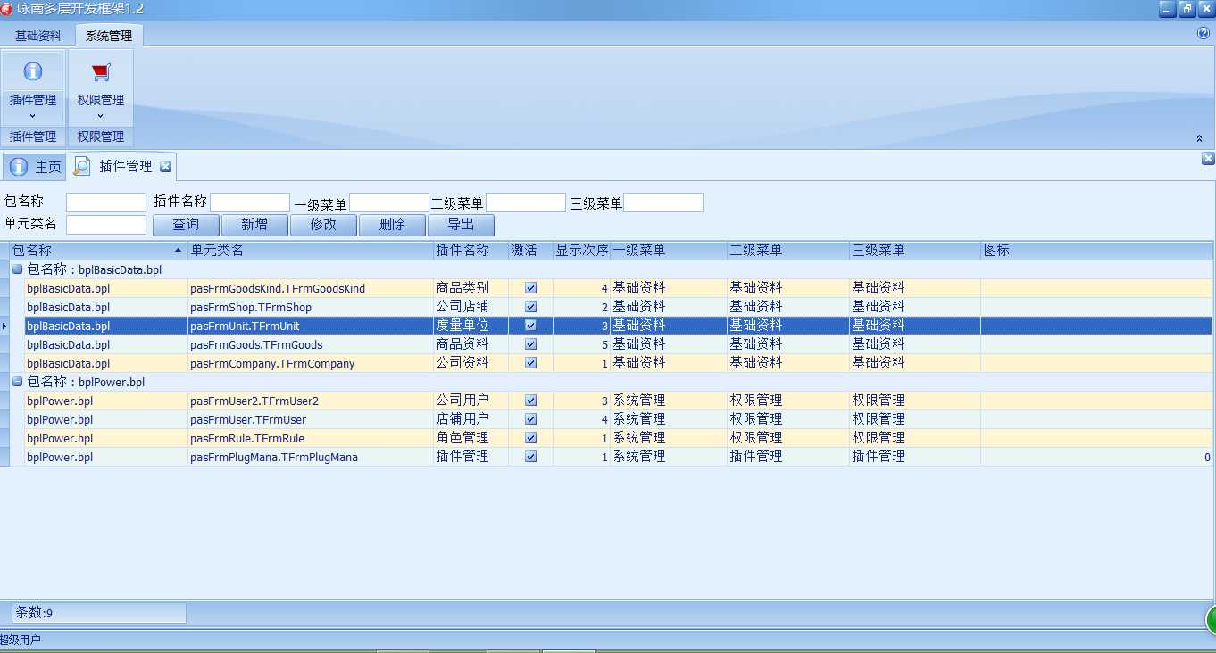
Task: Open dropdown arrow under 插件管理 ribbon button
Action: (x=32, y=116)
